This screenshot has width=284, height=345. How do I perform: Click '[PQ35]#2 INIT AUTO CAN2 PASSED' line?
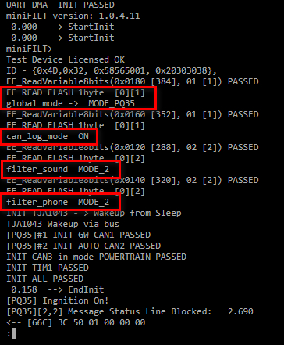point(83,246)
